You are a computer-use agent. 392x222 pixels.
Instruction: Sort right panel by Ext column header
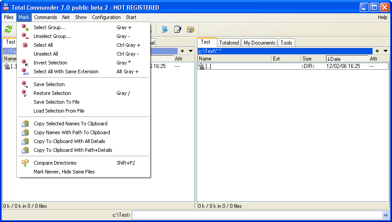click(286, 59)
